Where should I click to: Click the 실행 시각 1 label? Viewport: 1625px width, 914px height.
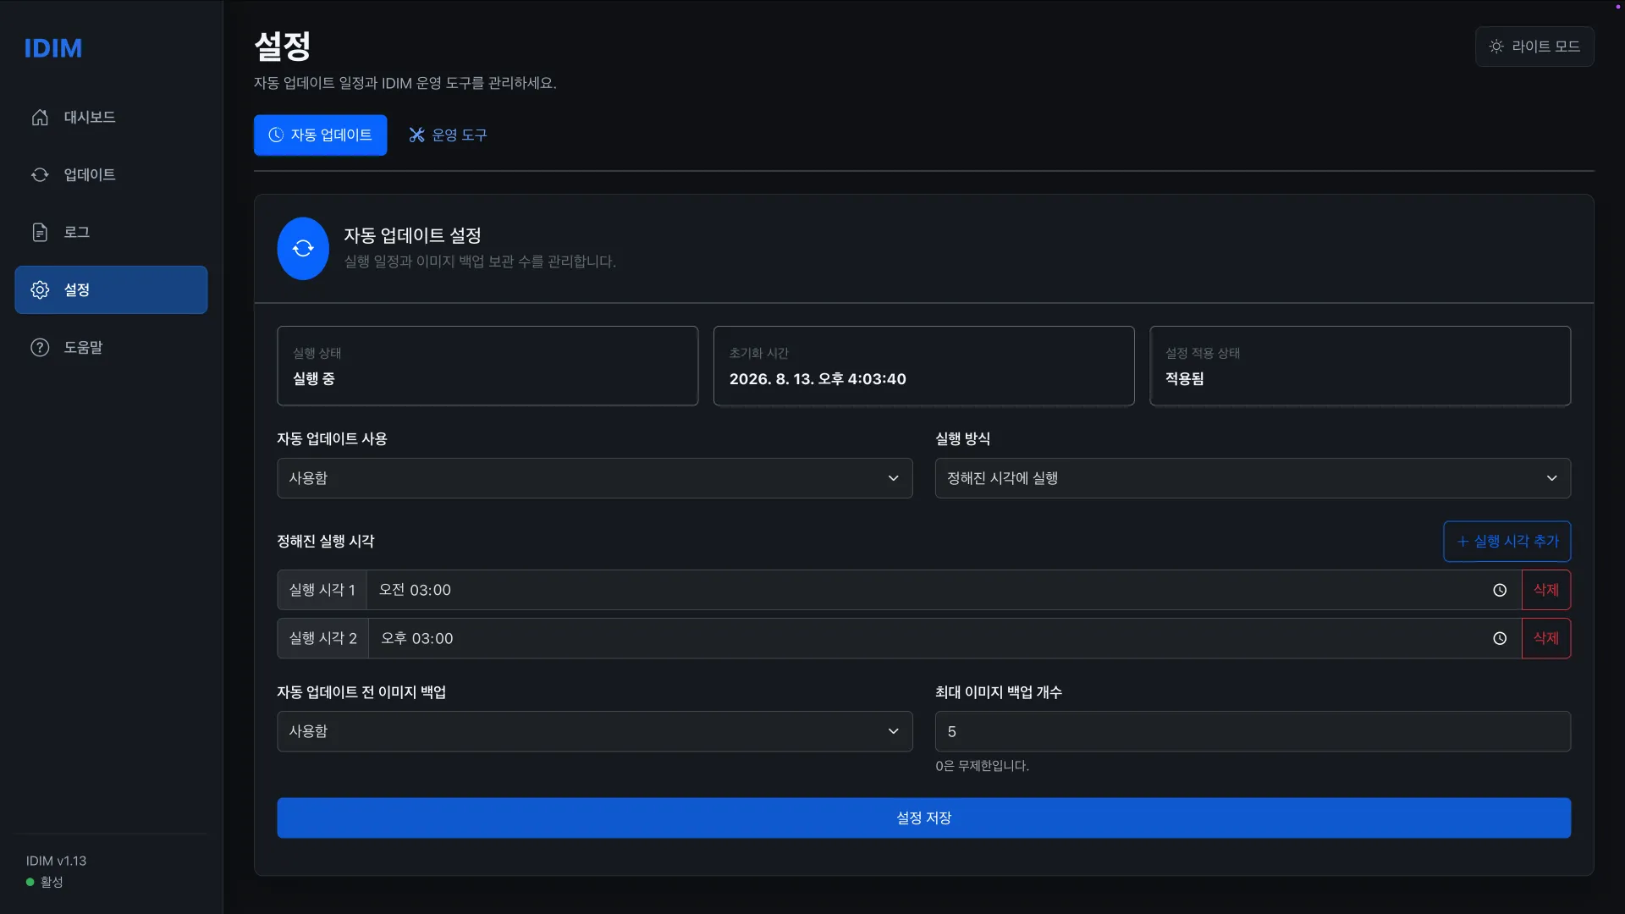(322, 591)
